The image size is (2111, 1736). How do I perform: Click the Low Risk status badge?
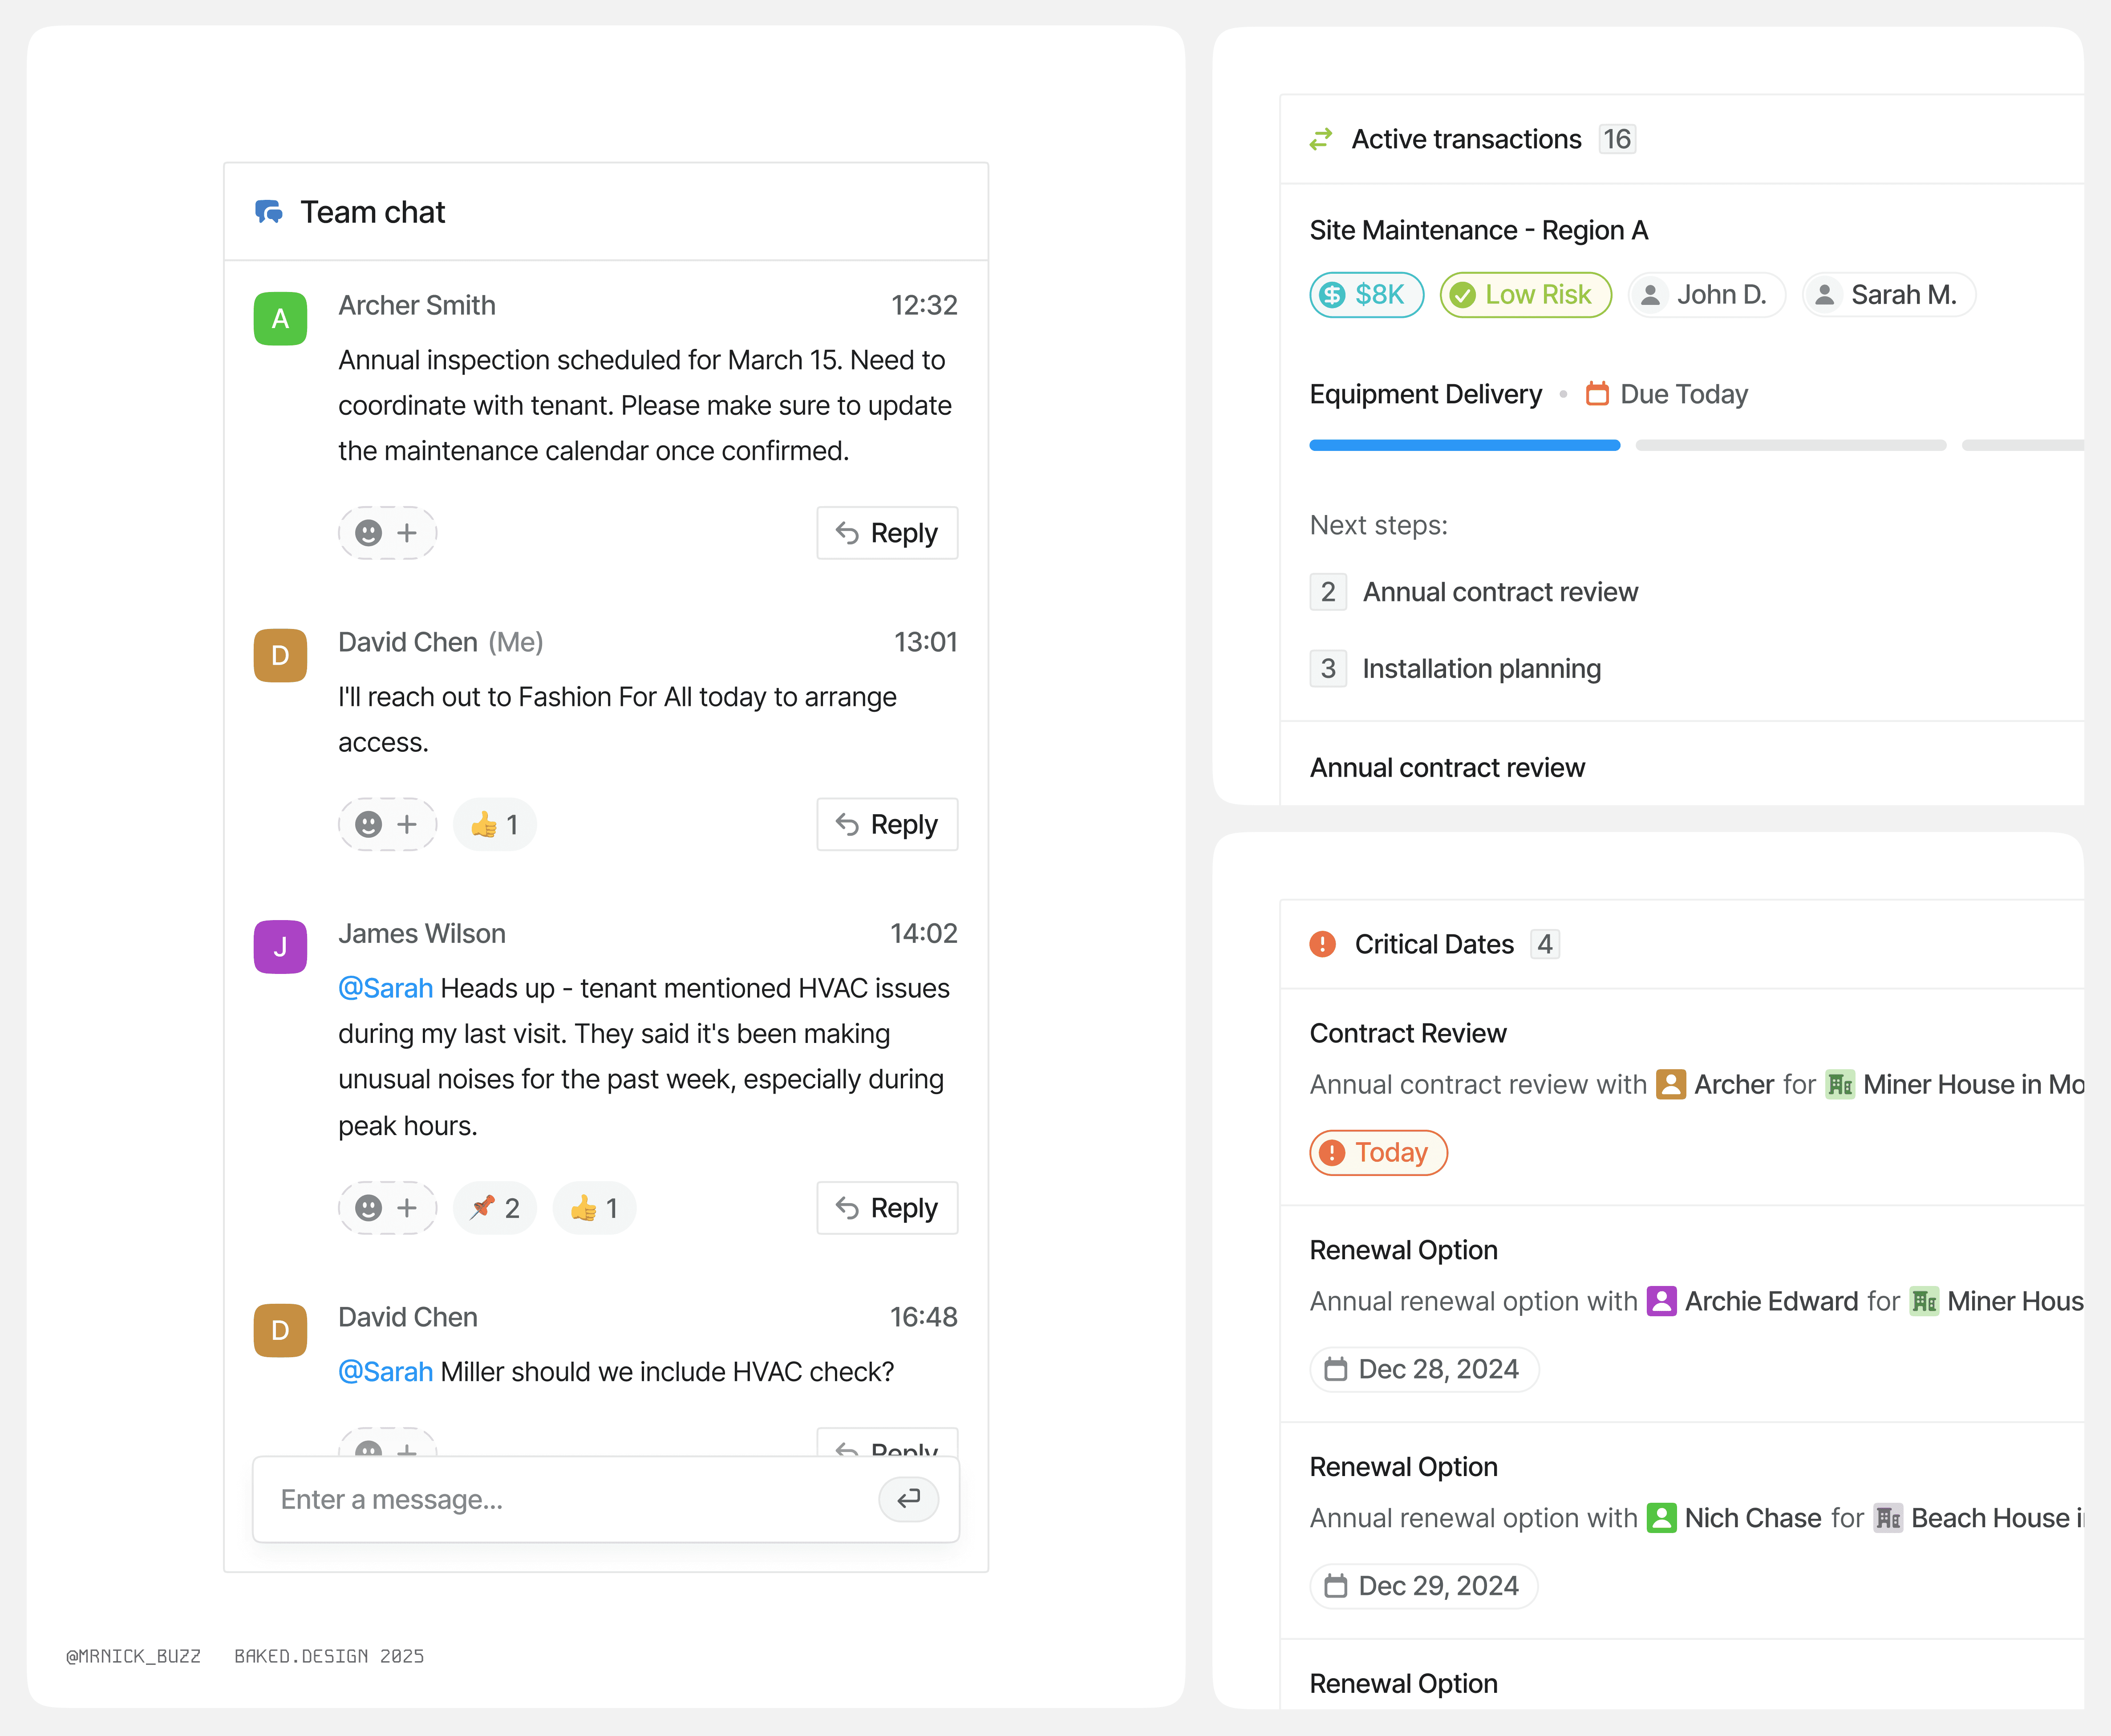tap(1525, 295)
